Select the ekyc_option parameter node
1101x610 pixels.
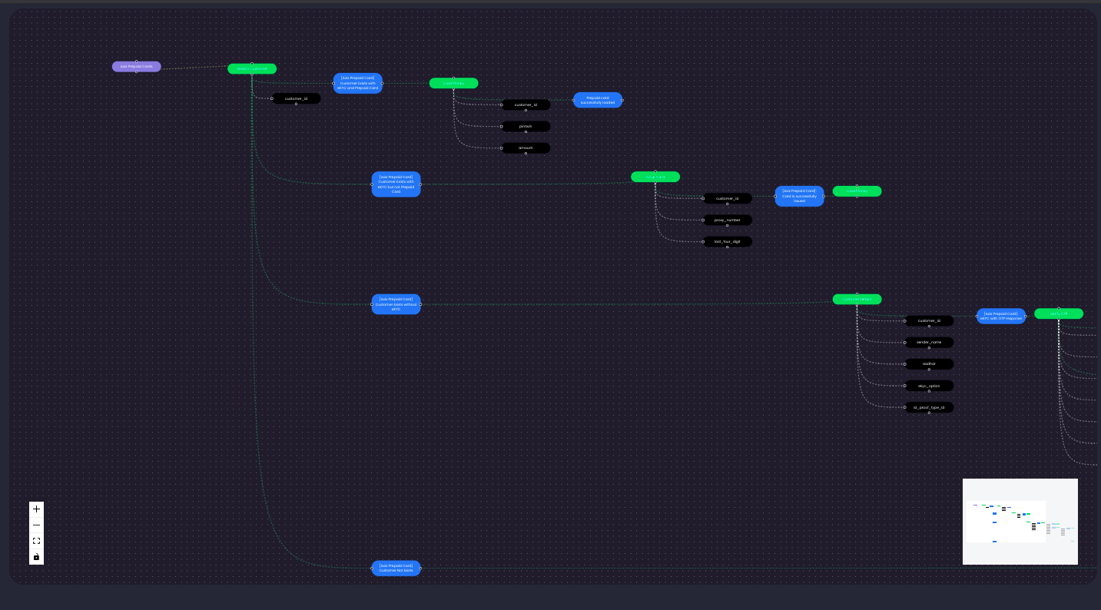930,386
